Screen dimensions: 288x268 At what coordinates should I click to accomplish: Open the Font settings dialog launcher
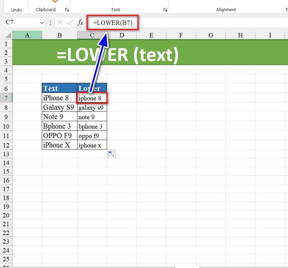pos(165,10)
